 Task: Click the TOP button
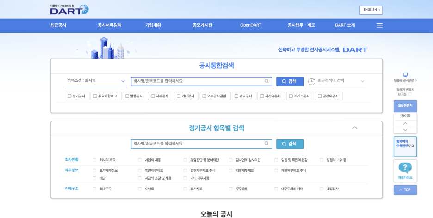click(405, 190)
